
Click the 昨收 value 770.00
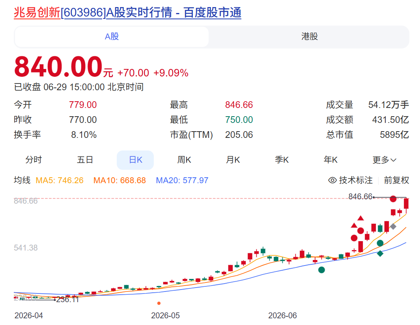pyautogui.click(x=83, y=120)
